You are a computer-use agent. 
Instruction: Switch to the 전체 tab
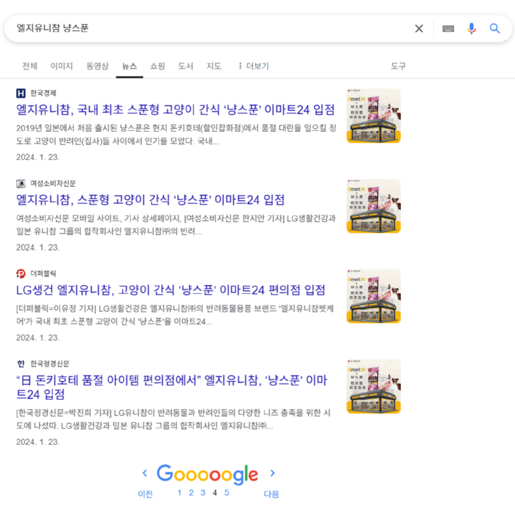(30, 66)
